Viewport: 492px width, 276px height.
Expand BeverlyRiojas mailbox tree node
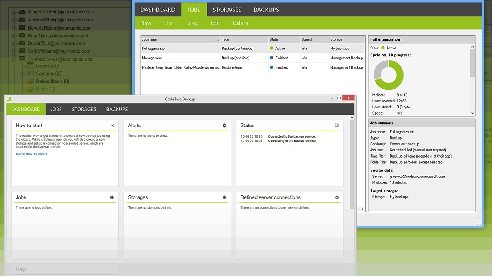[x=14, y=28]
